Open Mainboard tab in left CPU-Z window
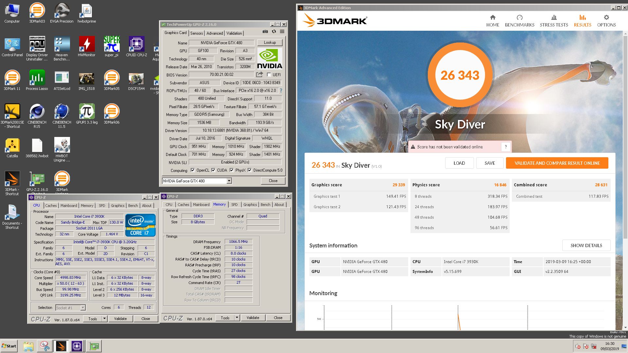 point(69,206)
